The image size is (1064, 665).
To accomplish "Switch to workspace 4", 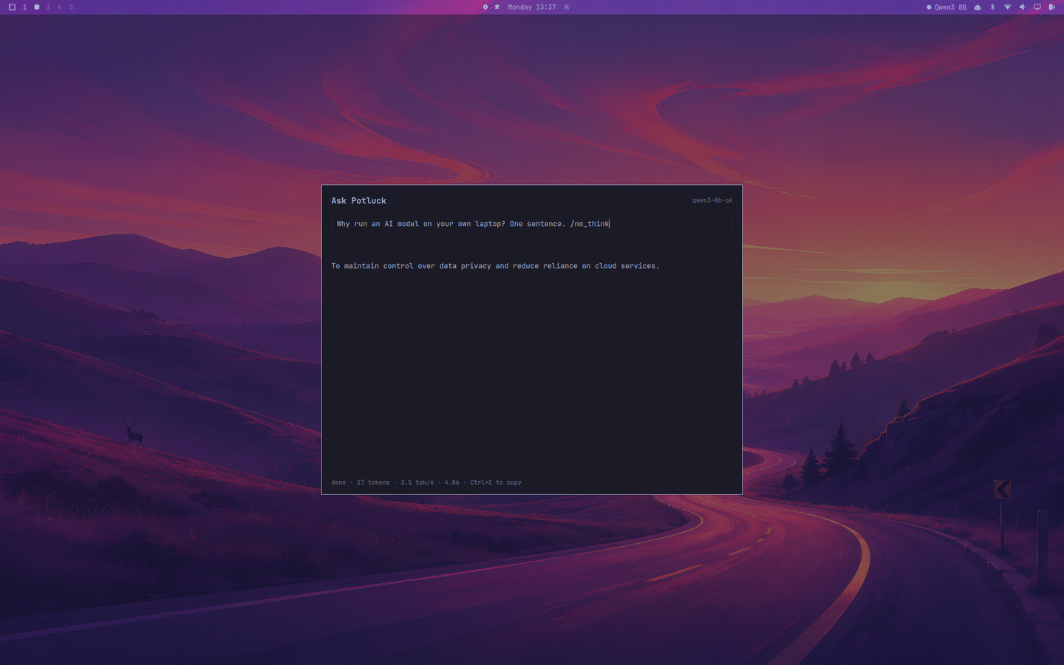I will tap(60, 7).
